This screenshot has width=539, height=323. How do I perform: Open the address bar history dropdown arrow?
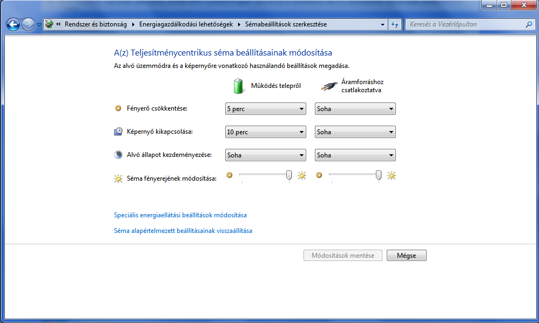click(x=382, y=24)
